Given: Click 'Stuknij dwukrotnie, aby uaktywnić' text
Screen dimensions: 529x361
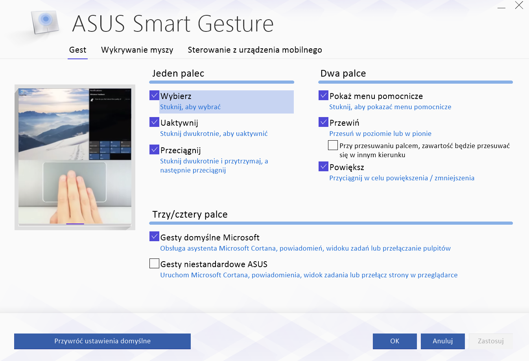Looking at the screenshot, I should coord(214,134).
